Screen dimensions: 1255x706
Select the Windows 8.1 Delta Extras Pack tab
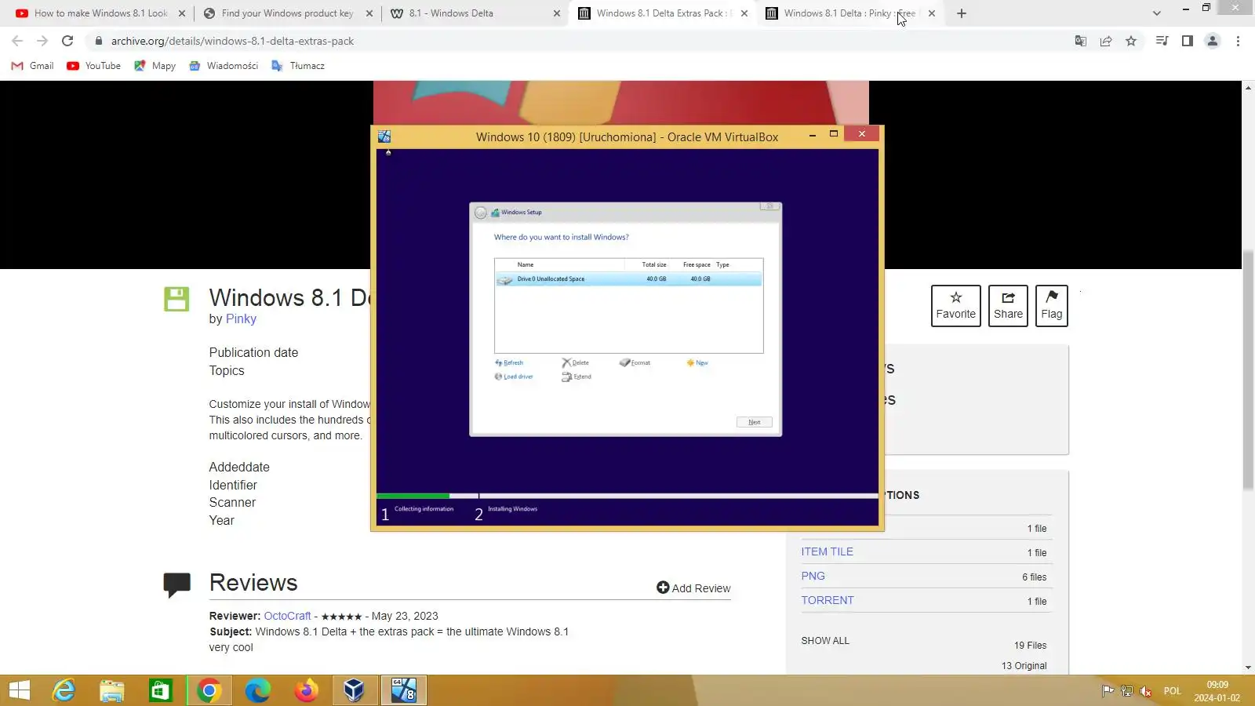(x=663, y=13)
